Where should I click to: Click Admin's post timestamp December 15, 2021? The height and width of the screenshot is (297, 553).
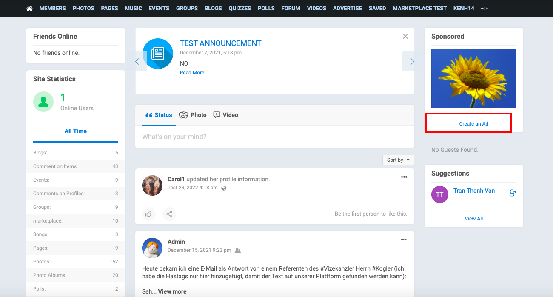[200, 250]
